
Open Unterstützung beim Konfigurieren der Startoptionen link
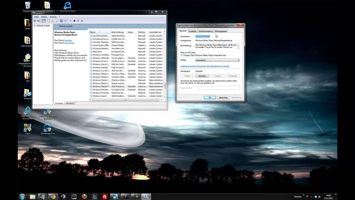pyautogui.click(x=205, y=66)
